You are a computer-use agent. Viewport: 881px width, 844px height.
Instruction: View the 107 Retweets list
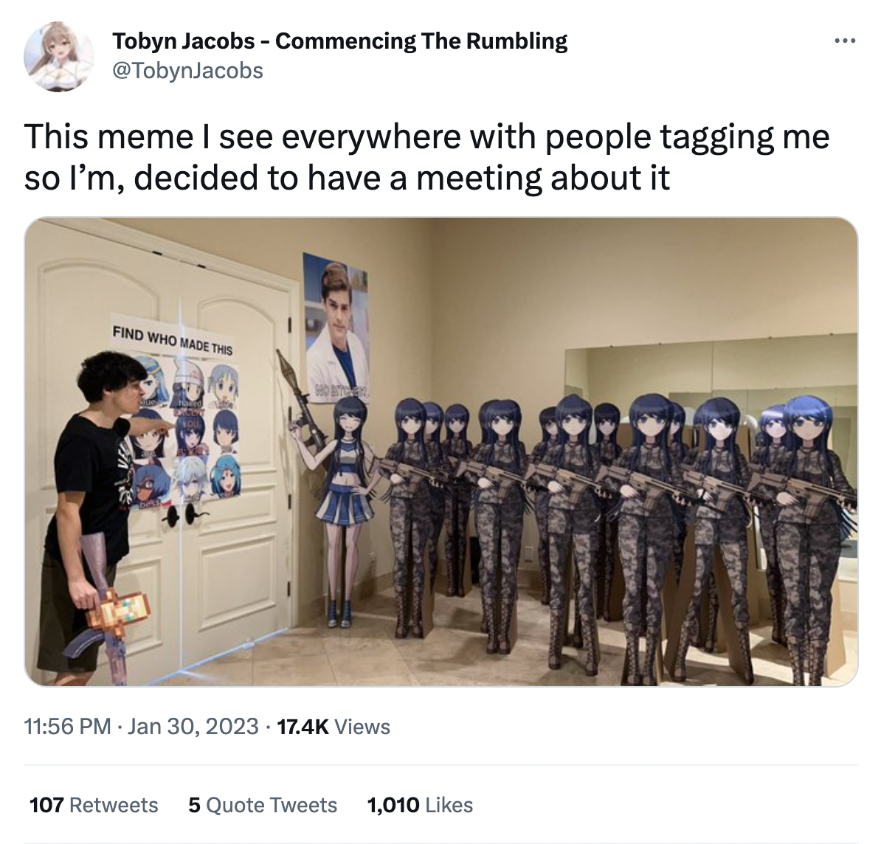(94, 805)
